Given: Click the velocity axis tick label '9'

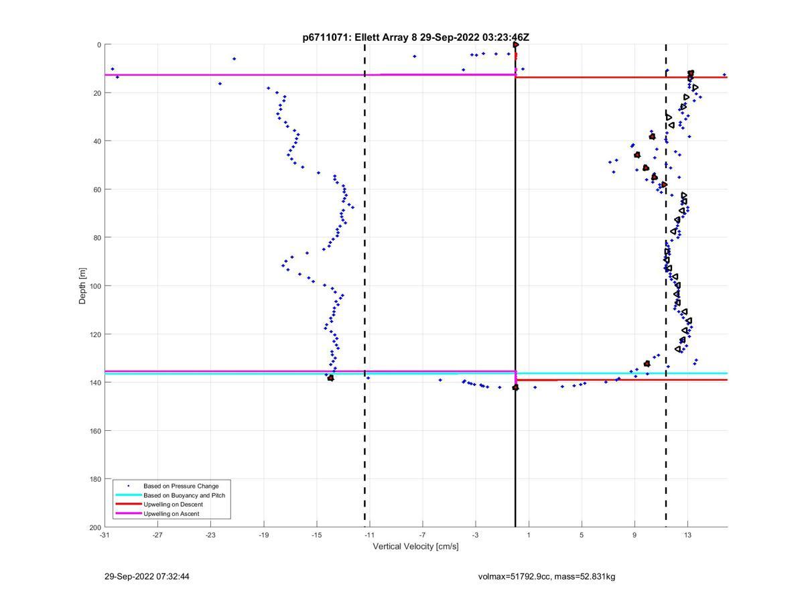Looking at the screenshot, I should pyautogui.click(x=634, y=535).
